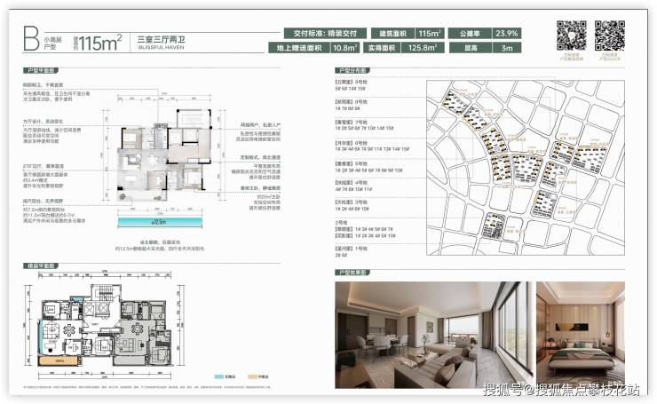Click the 层高 3m badge

click(486, 48)
